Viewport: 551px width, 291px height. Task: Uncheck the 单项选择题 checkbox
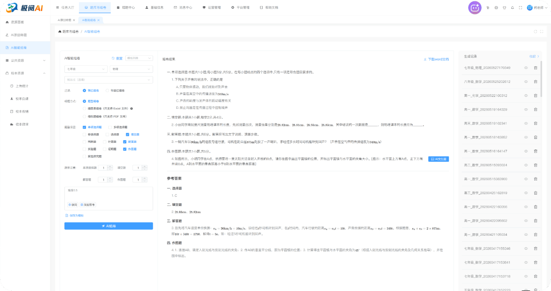(84, 127)
